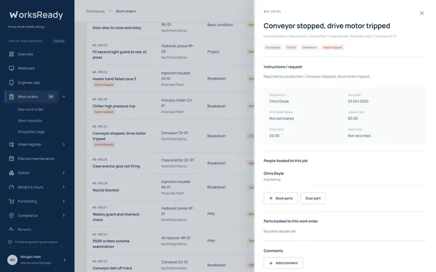Expand the Asset register chevron
This screenshot has height=272, width=436.
pyautogui.click(x=64, y=144)
